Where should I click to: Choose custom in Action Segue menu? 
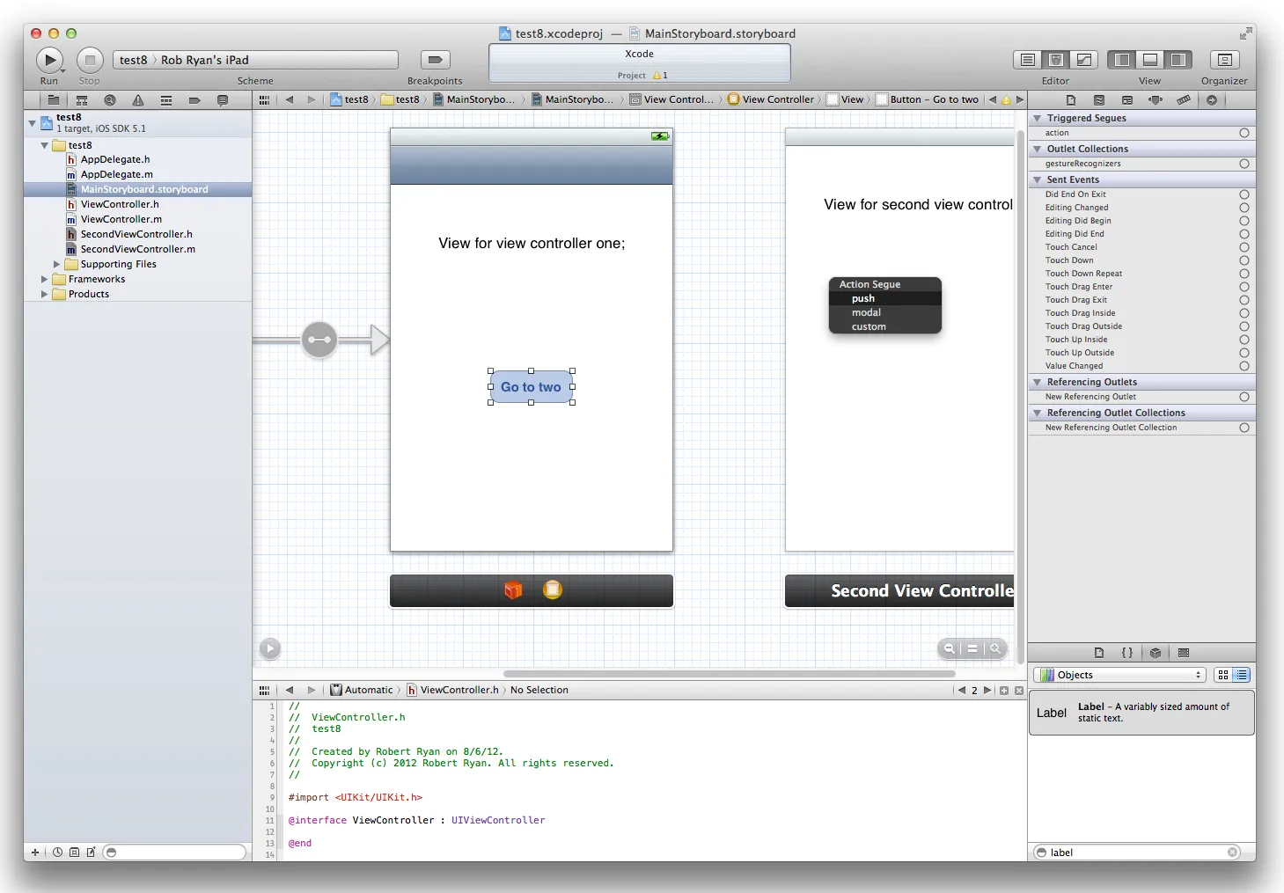(x=885, y=326)
